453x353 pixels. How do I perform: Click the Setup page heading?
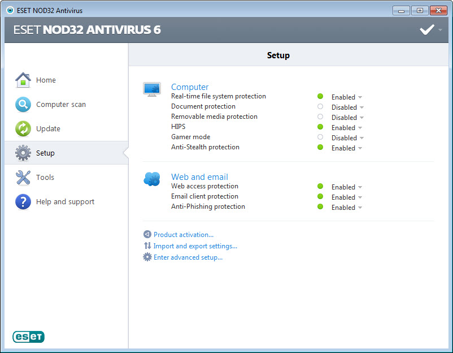tap(278, 55)
